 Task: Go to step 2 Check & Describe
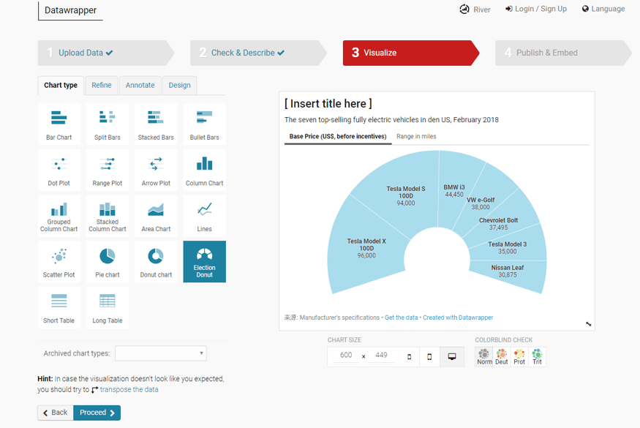tap(258, 53)
